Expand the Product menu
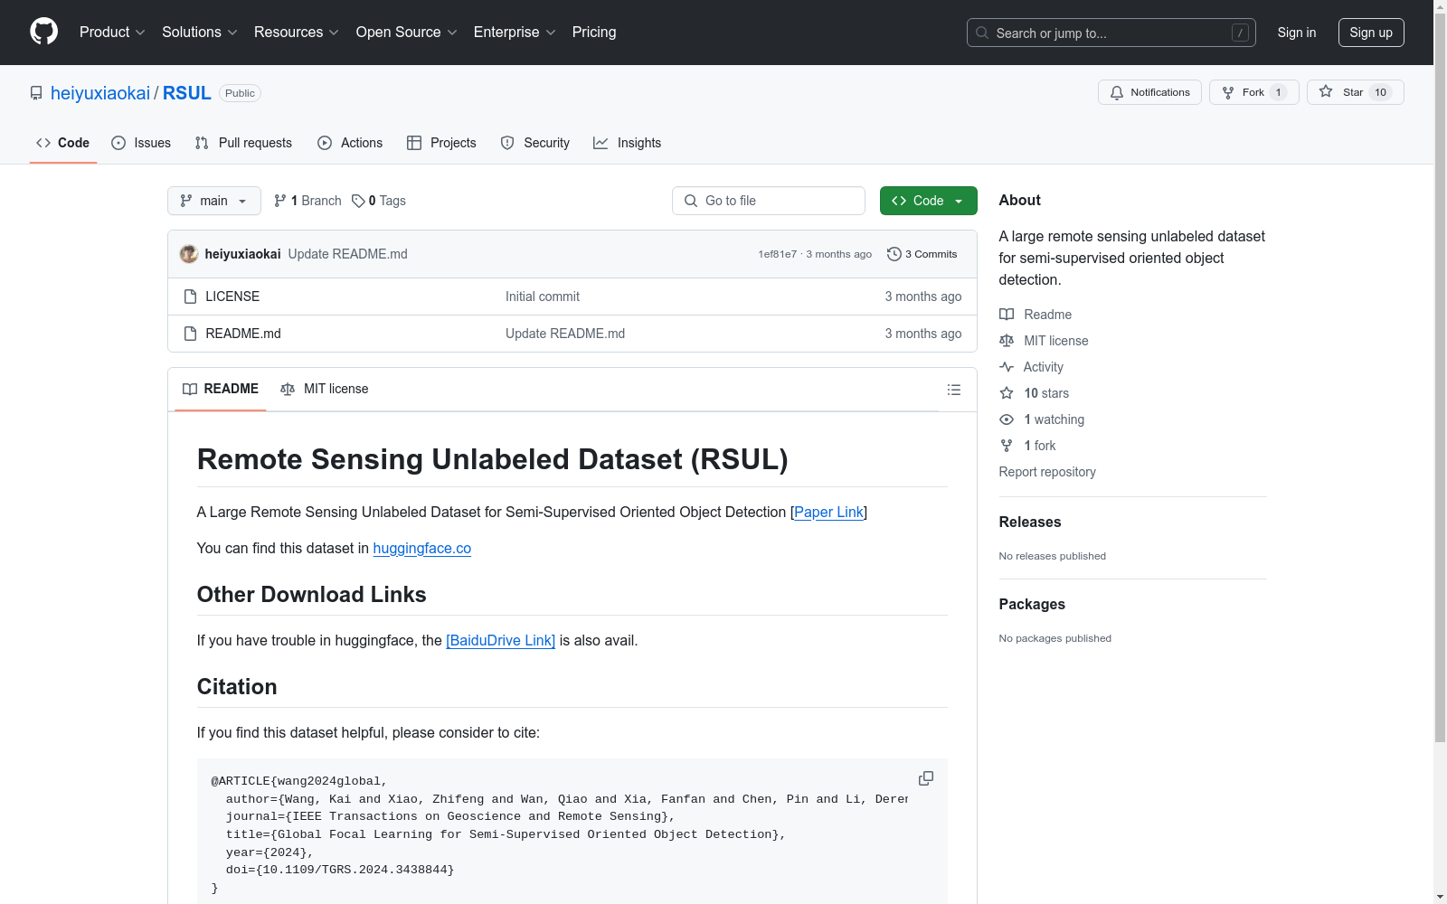This screenshot has width=1447, height=904. click(x=112, y=33)
